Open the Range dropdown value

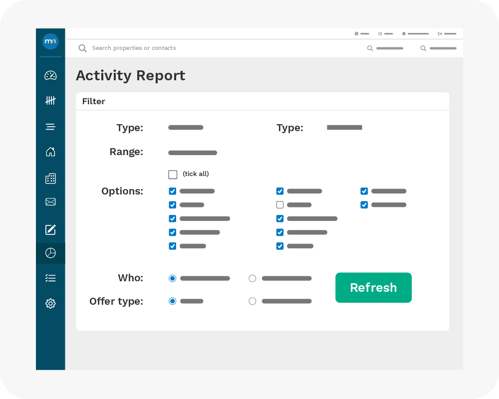coord(193,153)
